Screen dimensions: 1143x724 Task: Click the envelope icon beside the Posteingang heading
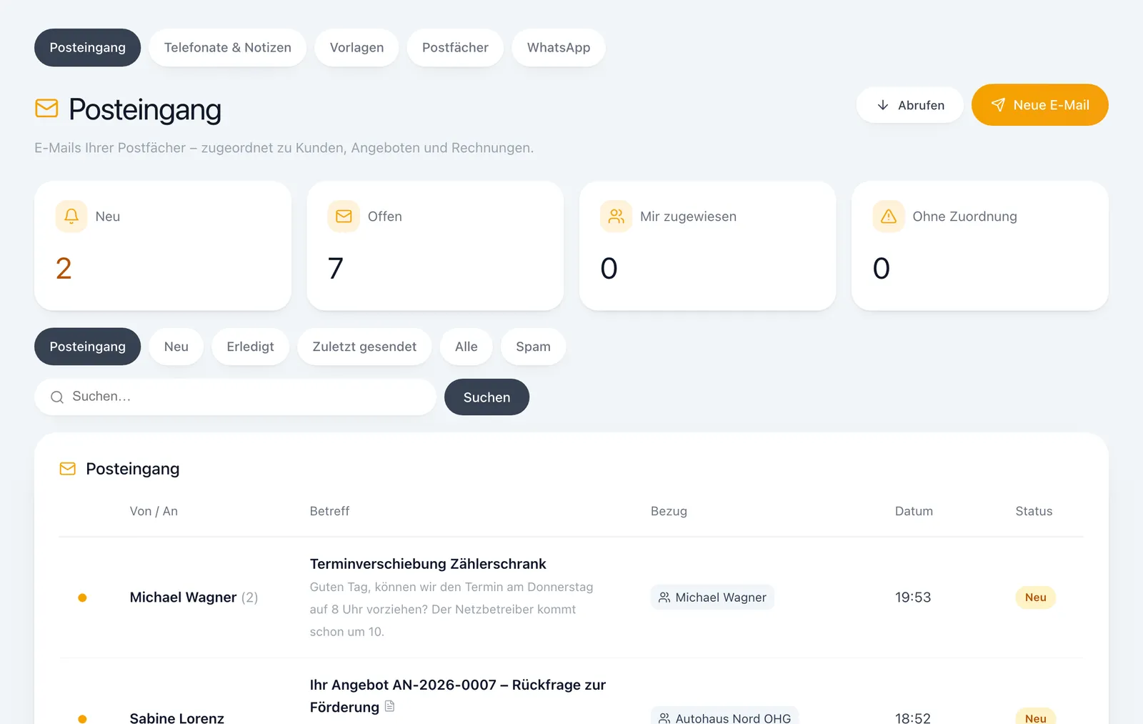pos(46,109)
